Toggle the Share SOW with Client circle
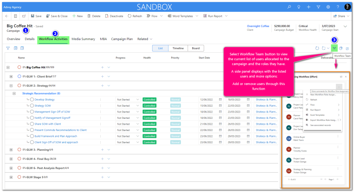This screenshot has width=354, height=192. point(32,124)
